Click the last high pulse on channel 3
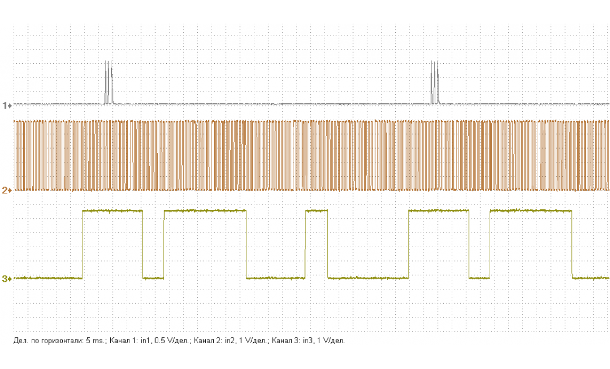The width and height of the screenshot is (610, 369). [531, 211]
